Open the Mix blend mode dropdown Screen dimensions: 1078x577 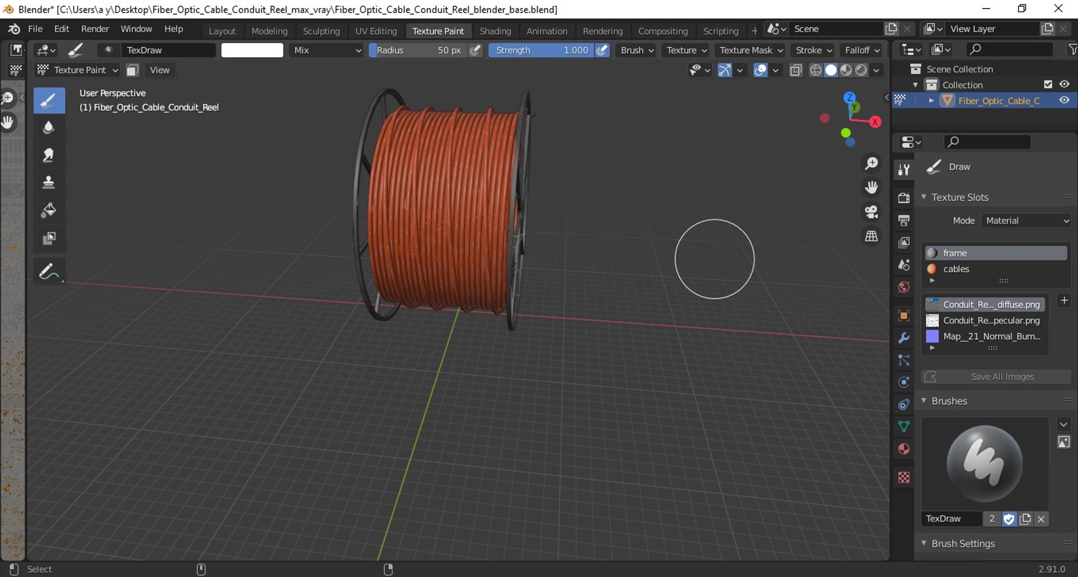pyautogui.click(x=327, y=51)
